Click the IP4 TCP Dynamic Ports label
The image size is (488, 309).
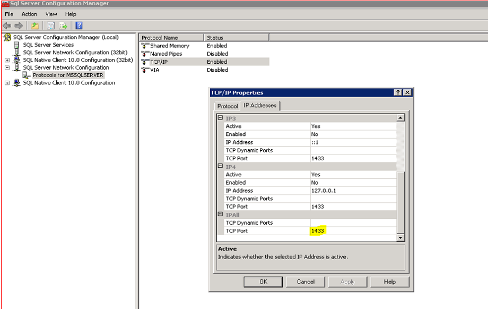(x=249, y=199)
